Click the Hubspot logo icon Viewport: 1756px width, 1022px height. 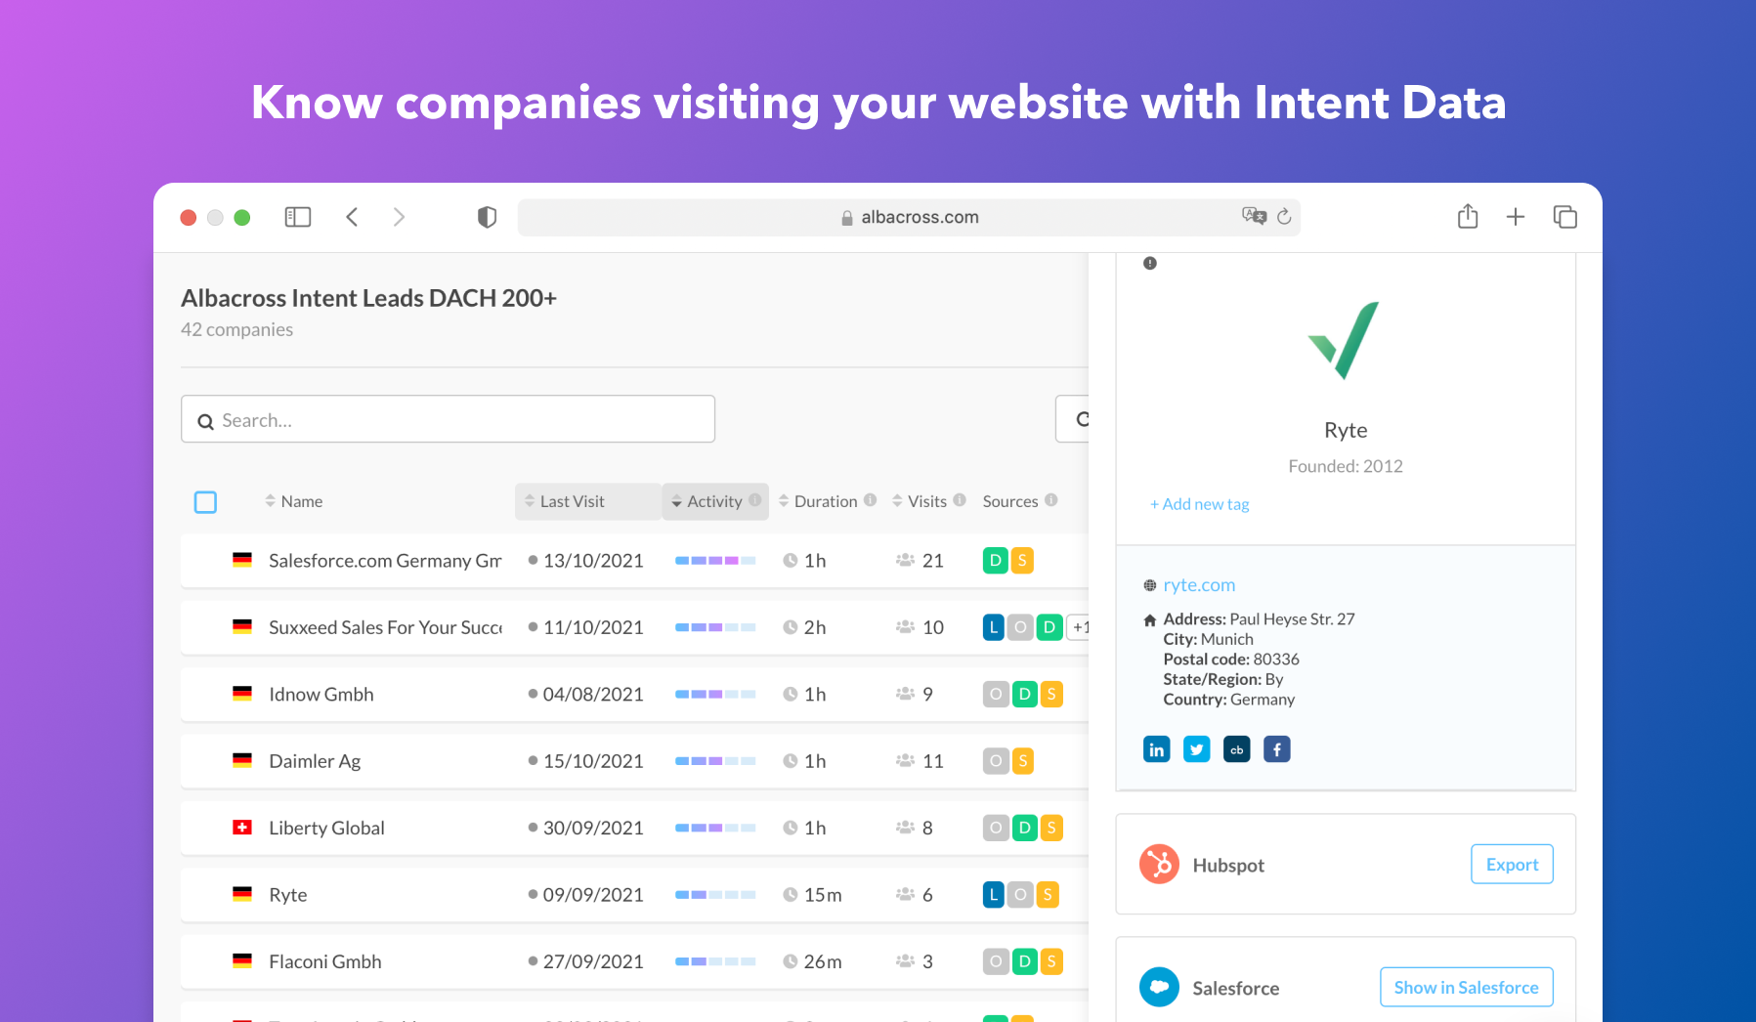tap(1159, 865)
